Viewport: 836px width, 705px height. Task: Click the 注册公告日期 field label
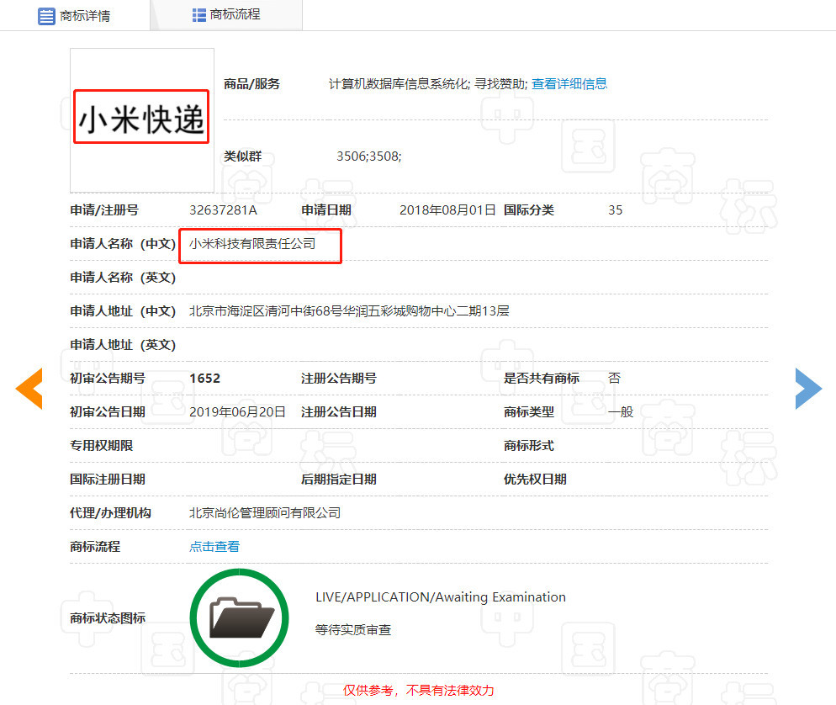tap(339, 411)
